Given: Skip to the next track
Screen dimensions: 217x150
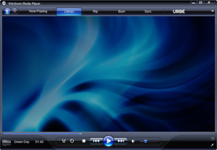Looking at the screenshot, I should [x=121, y=141].
